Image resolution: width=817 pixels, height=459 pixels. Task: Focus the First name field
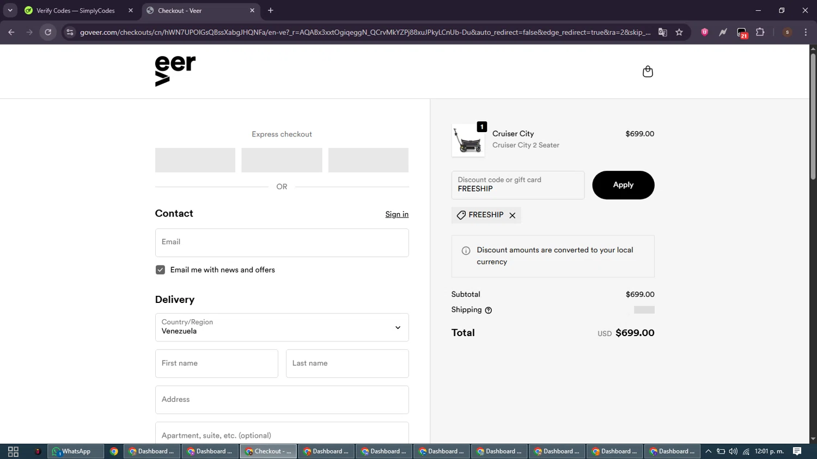pos(216,364)
